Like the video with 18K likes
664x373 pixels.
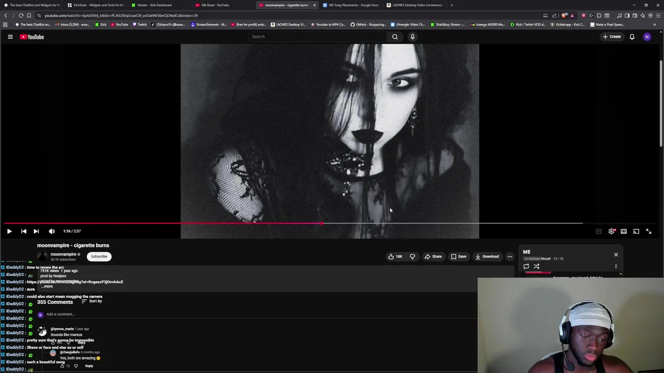coord(395,256)
